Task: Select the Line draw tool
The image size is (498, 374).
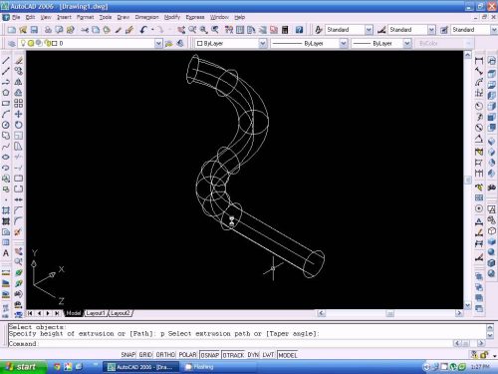Action: click(6, 61)
